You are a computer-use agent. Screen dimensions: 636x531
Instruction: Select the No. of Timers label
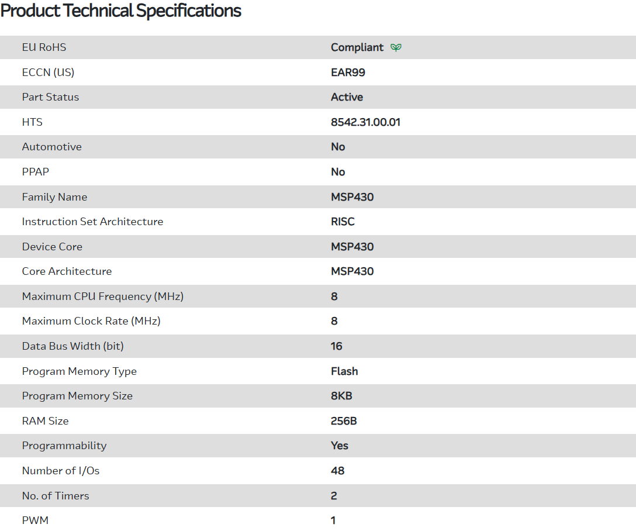click(x=56, y=496)
